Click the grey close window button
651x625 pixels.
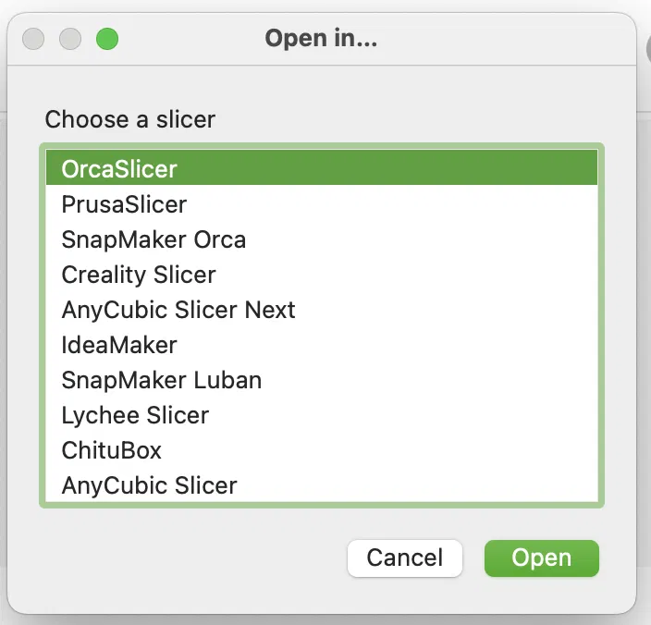(33, 39)
